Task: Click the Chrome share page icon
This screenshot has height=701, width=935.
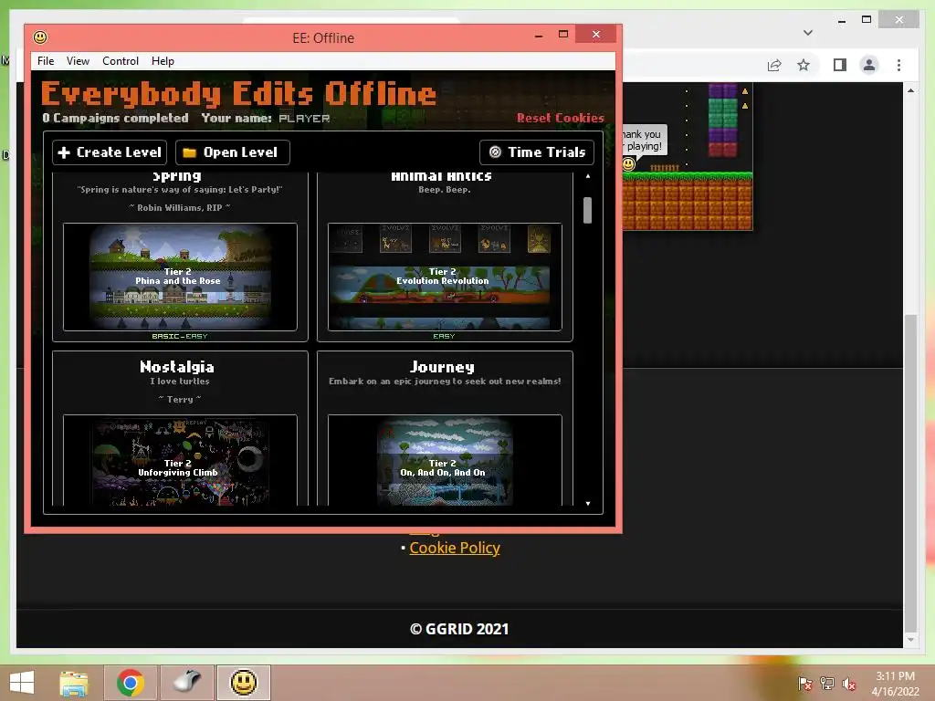Action: (x=774, y=65)
